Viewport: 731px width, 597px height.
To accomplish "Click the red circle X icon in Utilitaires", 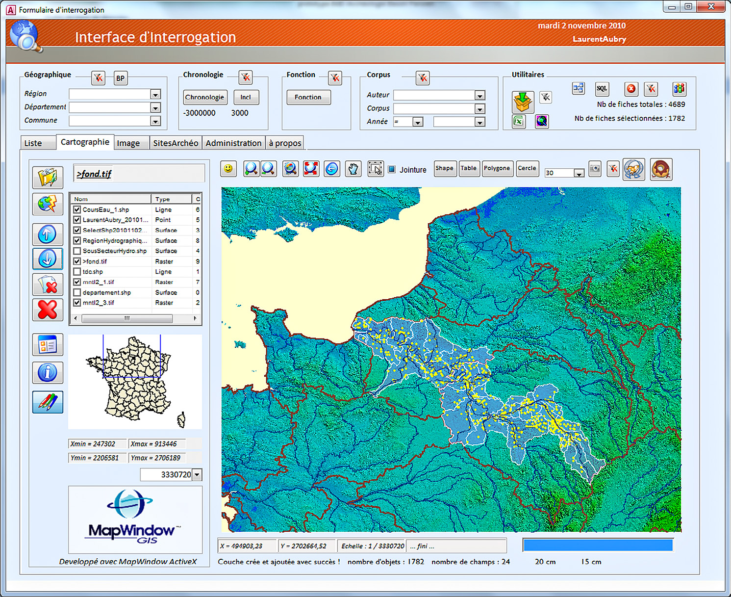I will click(631, 89).
